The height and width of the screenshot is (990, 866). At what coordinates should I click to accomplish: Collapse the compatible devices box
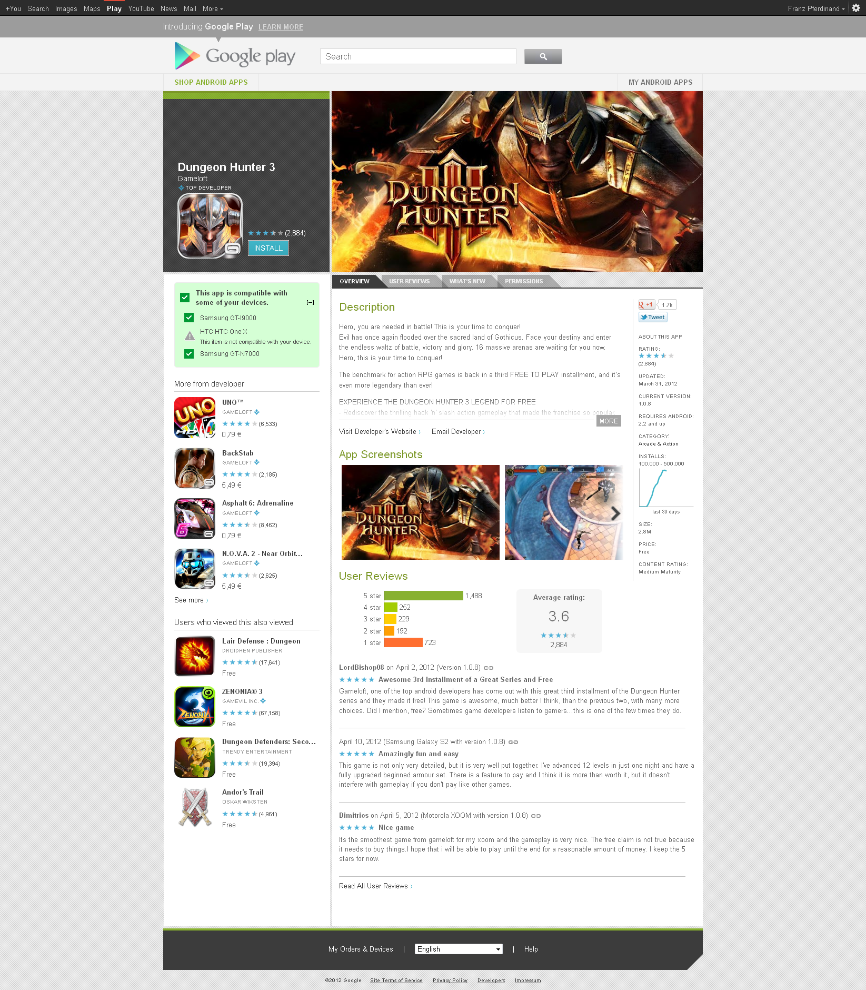tap(311, 302)
